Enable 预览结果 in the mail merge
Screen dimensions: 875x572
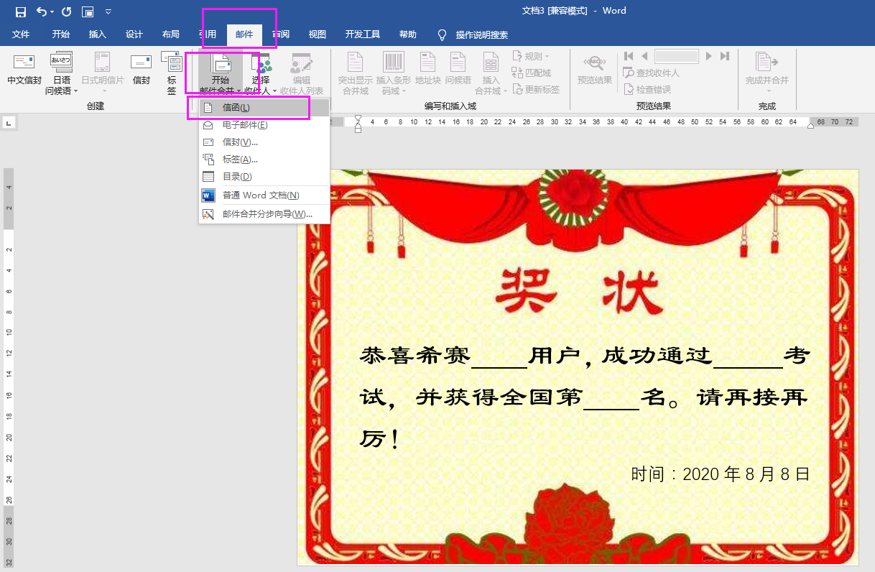click(x=593, y=72)
